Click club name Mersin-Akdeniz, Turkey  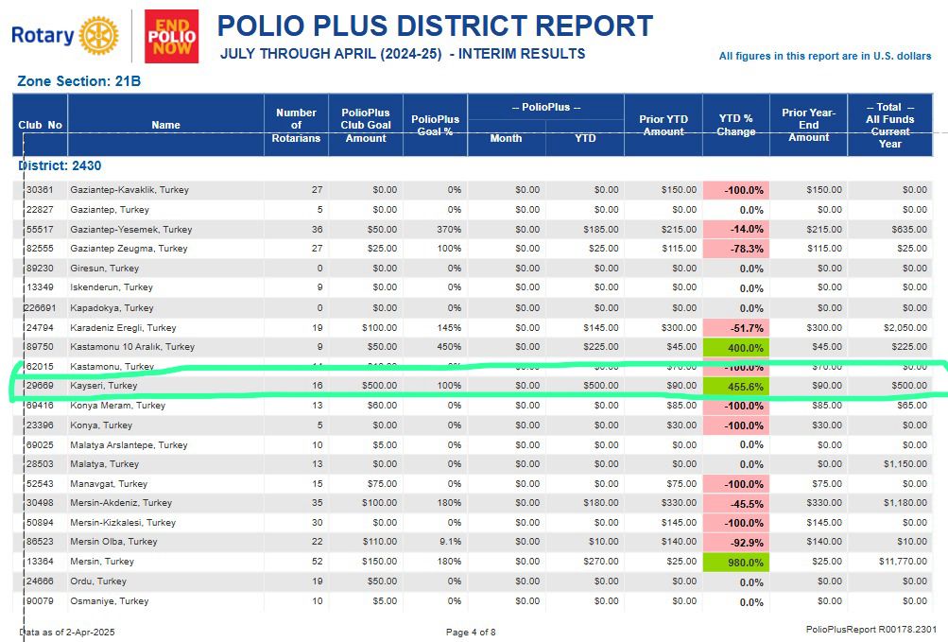[x=121, y=503]
